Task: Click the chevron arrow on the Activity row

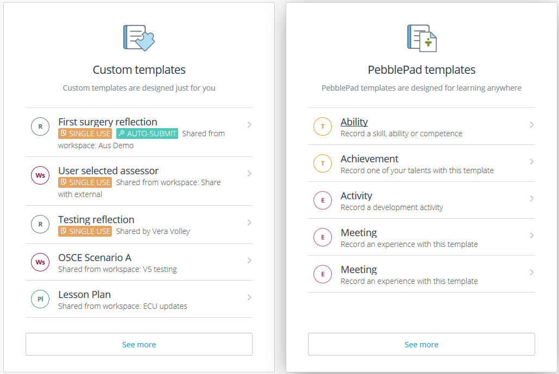Action: pyautogui.click(x=532, y=199)
